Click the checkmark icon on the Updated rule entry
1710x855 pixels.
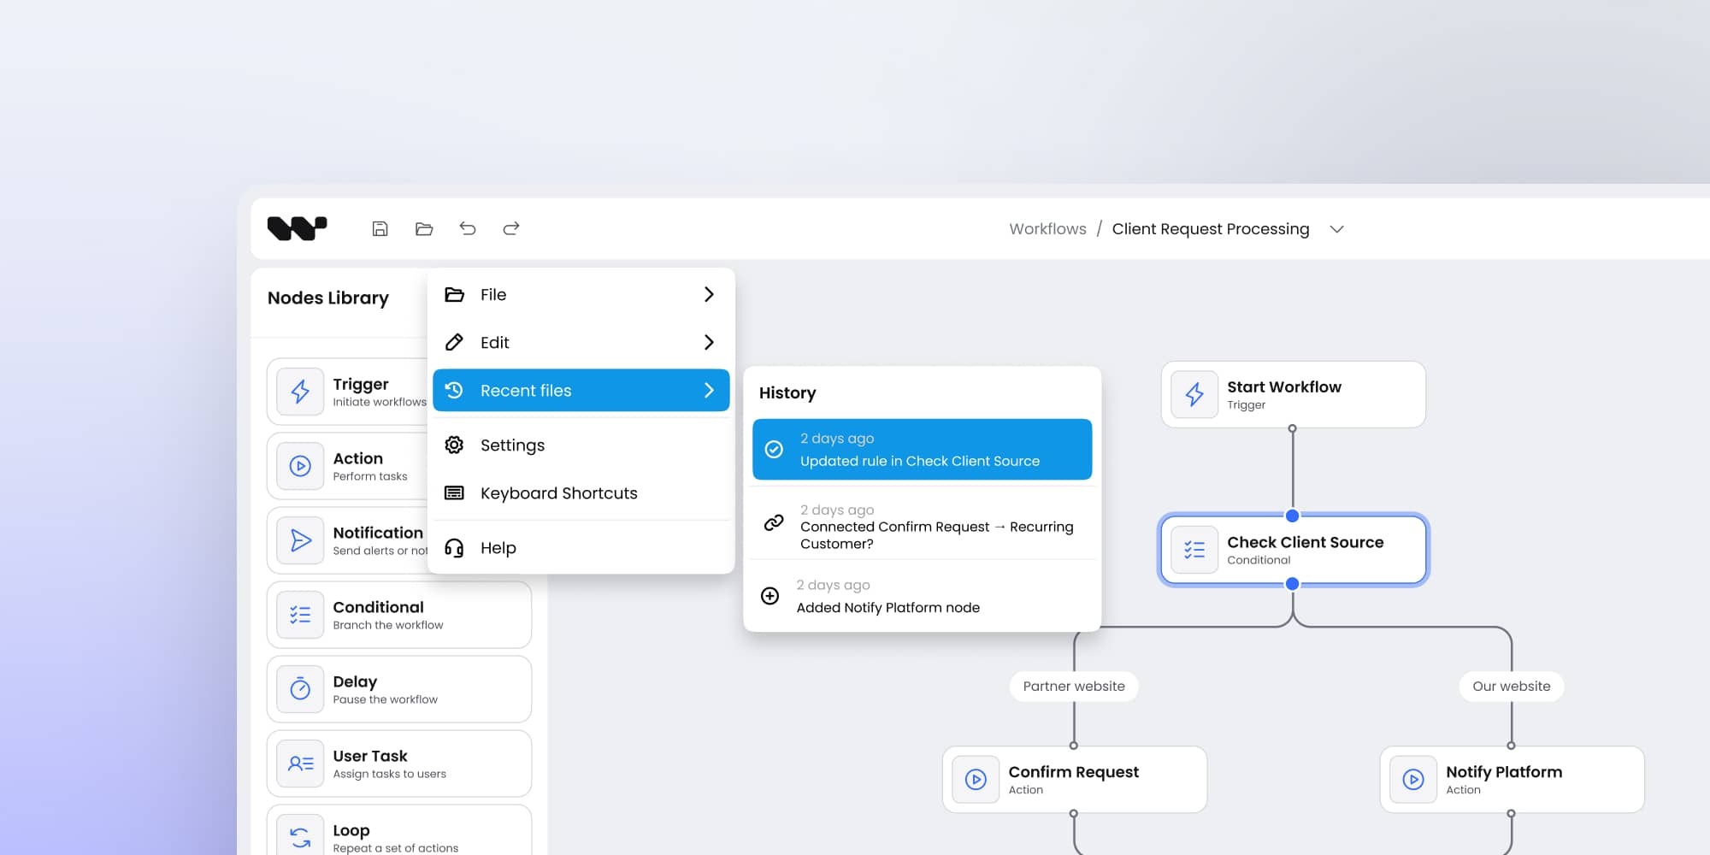774,449
